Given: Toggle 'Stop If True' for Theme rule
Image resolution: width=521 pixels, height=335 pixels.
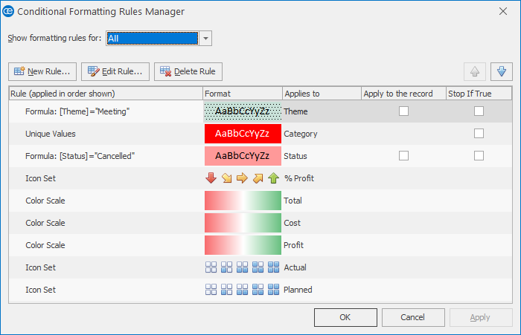Looking at the screenshot, I should [x=479, y=111].
